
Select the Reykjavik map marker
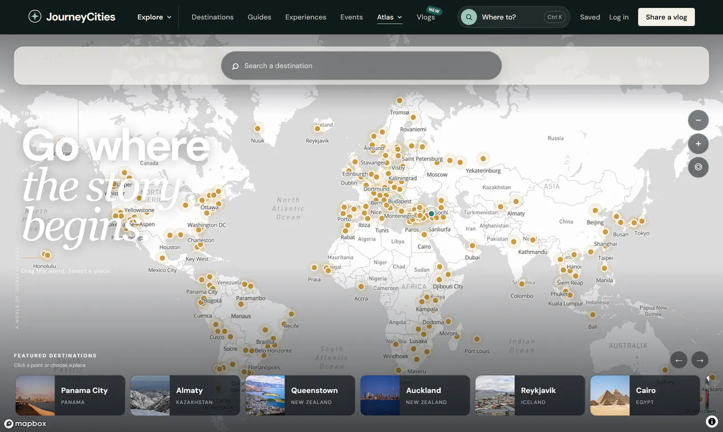click(x=318, y=129)
